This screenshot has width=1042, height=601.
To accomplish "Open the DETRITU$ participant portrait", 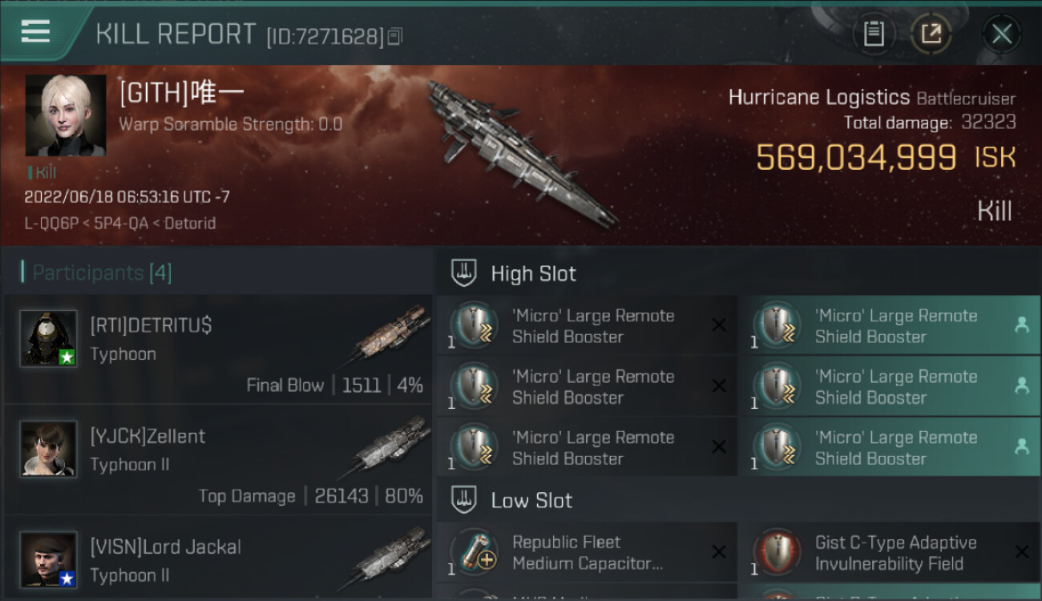I will pyautogui.click(x=49, y=338).
